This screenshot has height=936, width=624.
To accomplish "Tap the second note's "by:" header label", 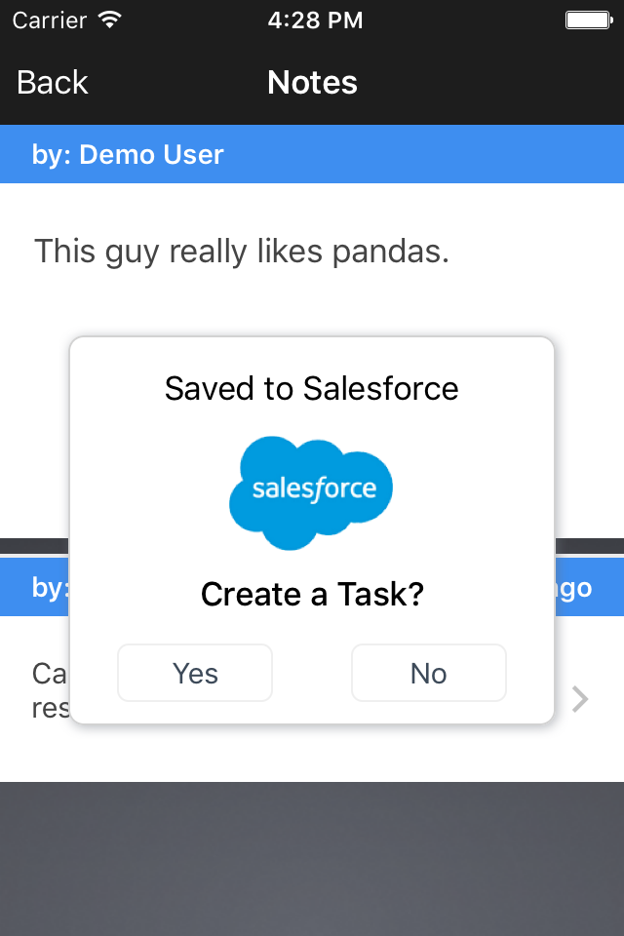I will pyautogui.click(x=49, y=587).
